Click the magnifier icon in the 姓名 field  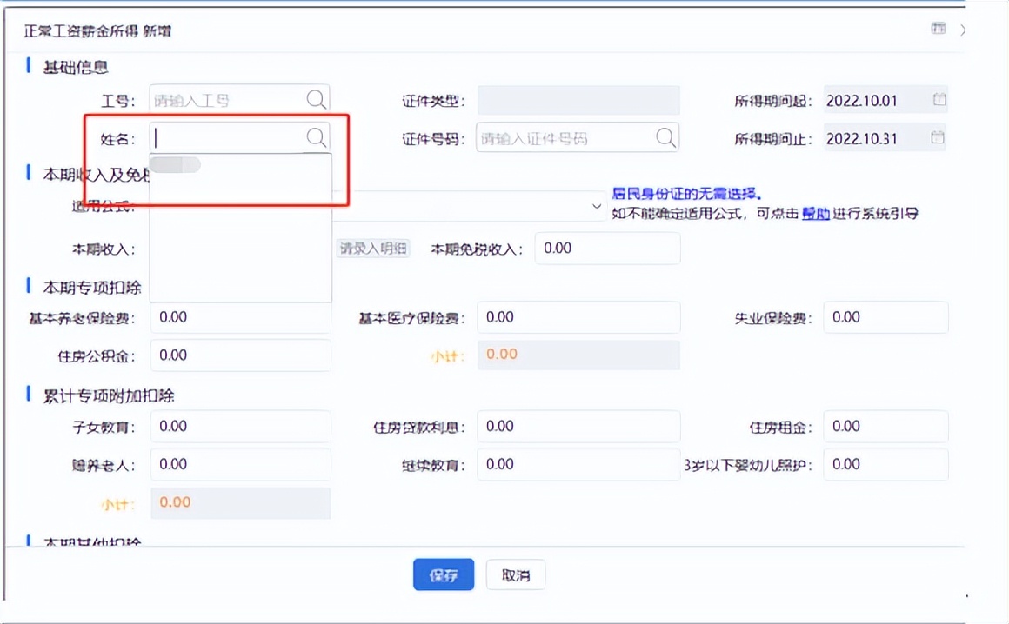coord(317,136)
